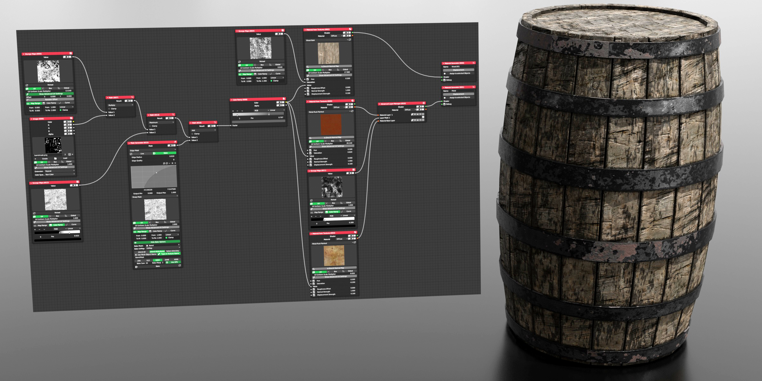Click Reload icon in Grunge Maps (0011)
The image size is (762, 381).
(x=311, y=200)
